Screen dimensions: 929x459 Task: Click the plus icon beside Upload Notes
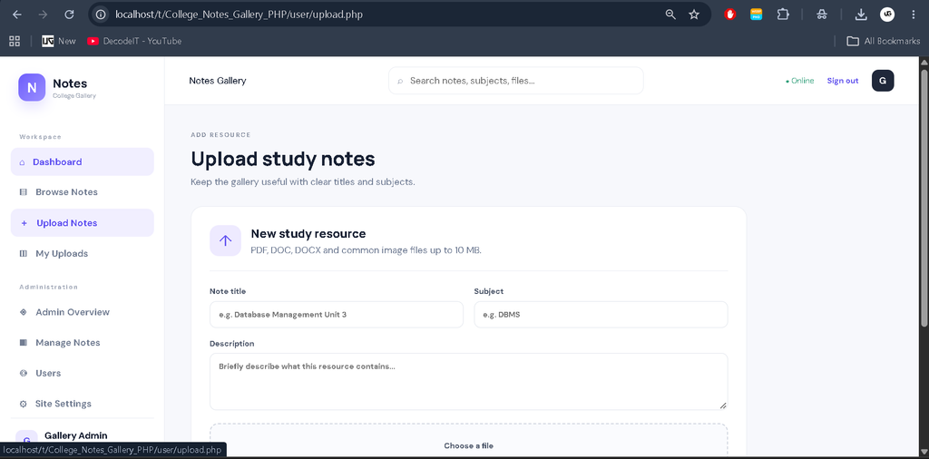point(24,223)
